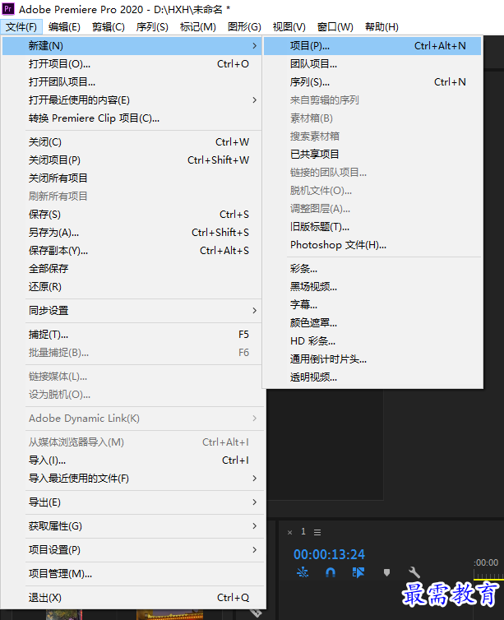Open the 标记(M) menu
504x620 pixels.
pos(197,27)
